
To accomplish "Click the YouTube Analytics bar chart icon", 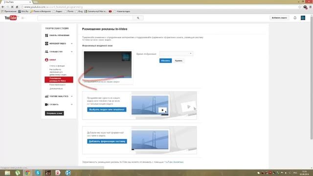I will click(46, 96).
